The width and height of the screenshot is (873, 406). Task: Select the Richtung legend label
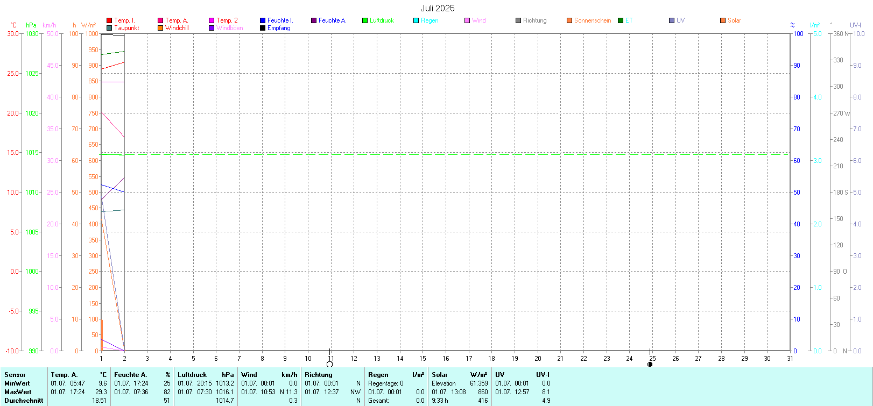(x=535, y=20)
